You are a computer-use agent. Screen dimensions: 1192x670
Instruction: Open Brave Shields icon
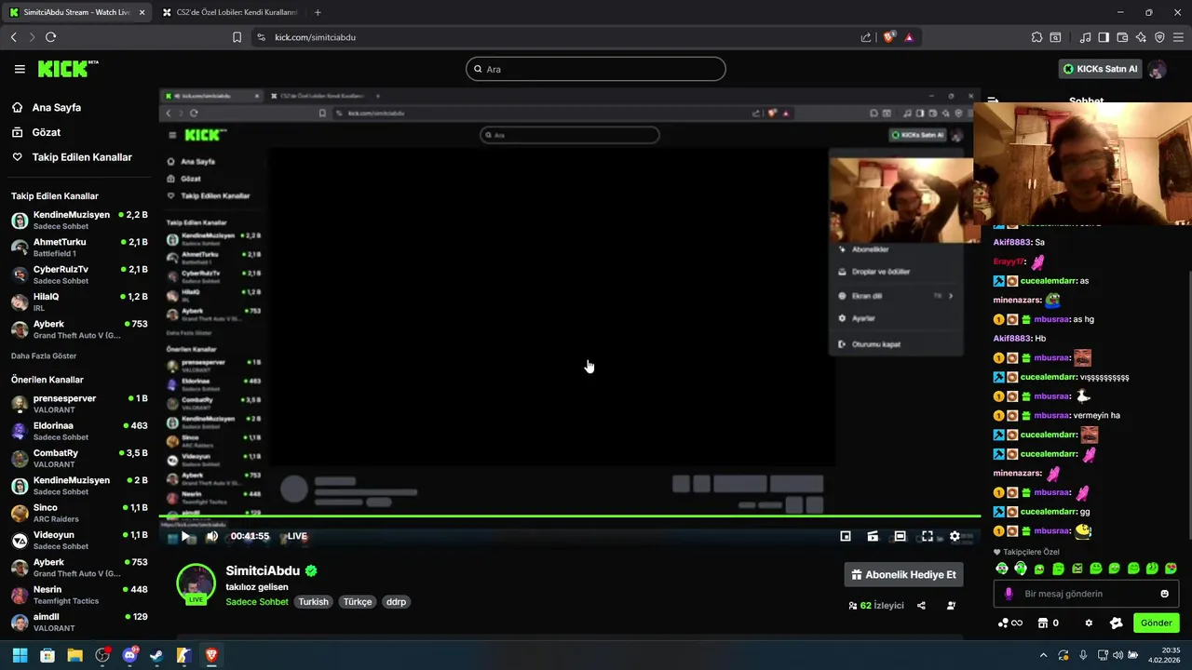(889, 37)
